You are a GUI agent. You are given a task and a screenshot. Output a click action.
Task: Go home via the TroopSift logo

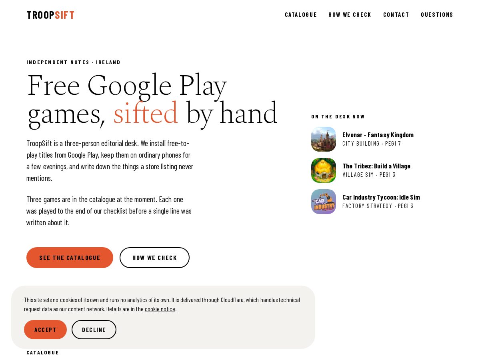(50, 15)
